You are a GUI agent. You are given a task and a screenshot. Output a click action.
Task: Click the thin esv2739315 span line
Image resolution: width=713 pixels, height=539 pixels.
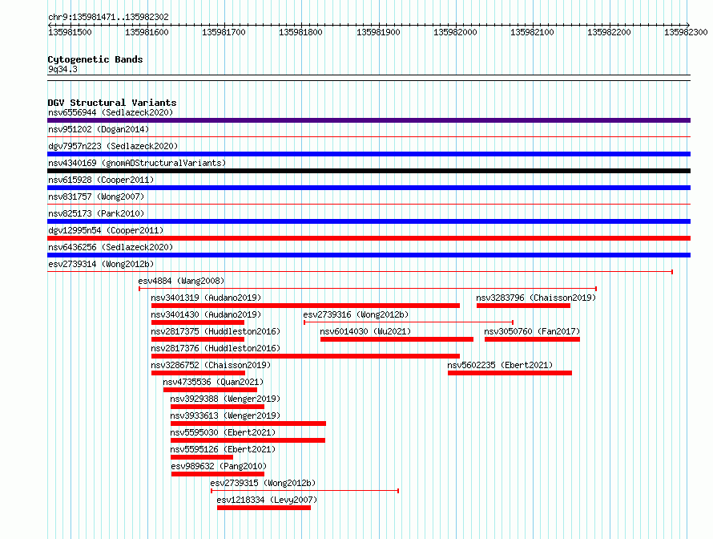point(304,491)
